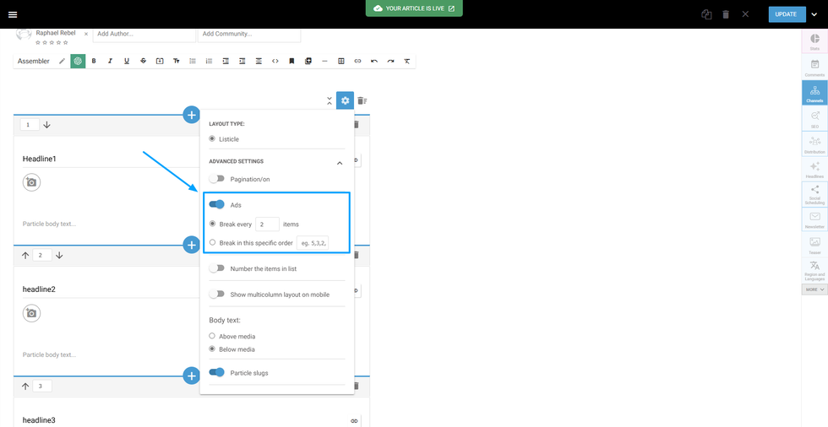The image size is (828, 427).
Task: Click the camera icon under Headline1
Action: pyautogui.click(x=31, y=182)
